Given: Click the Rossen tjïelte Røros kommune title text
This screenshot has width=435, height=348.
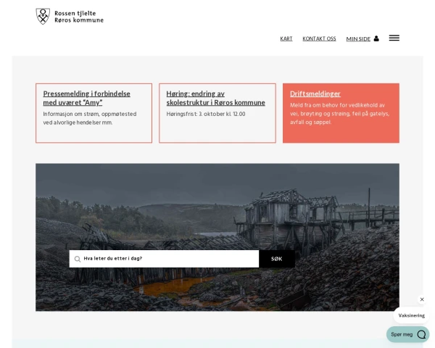Looking at the screenshot, I should click(x=78, y=17).
